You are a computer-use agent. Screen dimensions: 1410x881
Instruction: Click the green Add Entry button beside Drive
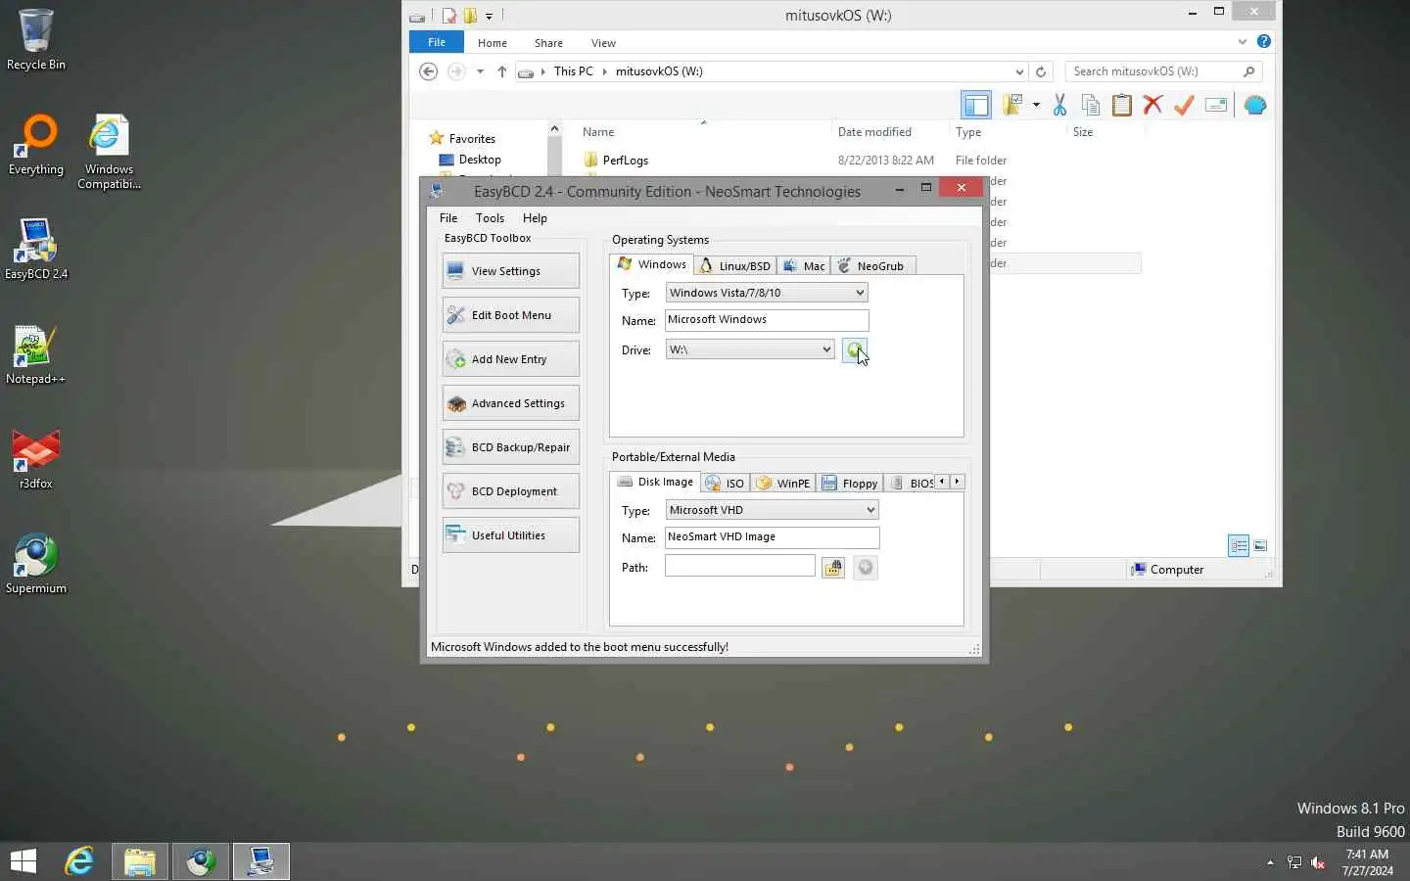pyautogui.click(x=855, y=349)
